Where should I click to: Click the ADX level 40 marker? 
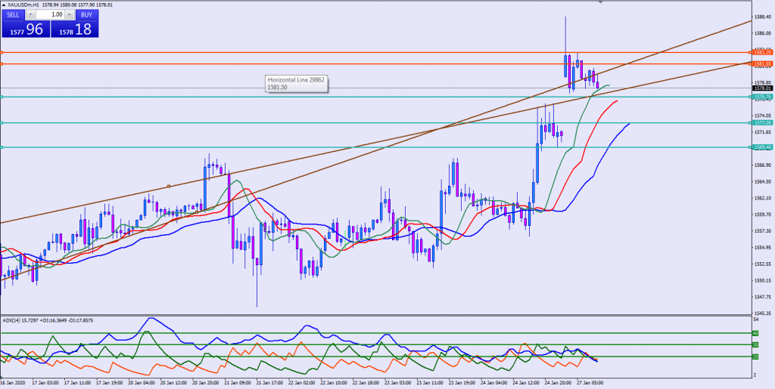click(754, 333)
